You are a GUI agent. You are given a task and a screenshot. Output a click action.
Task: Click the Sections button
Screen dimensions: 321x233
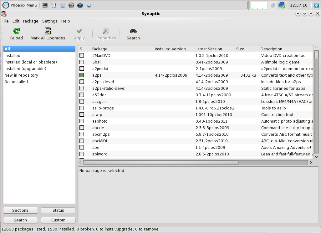pyautogui.click(x=20, y=210)
